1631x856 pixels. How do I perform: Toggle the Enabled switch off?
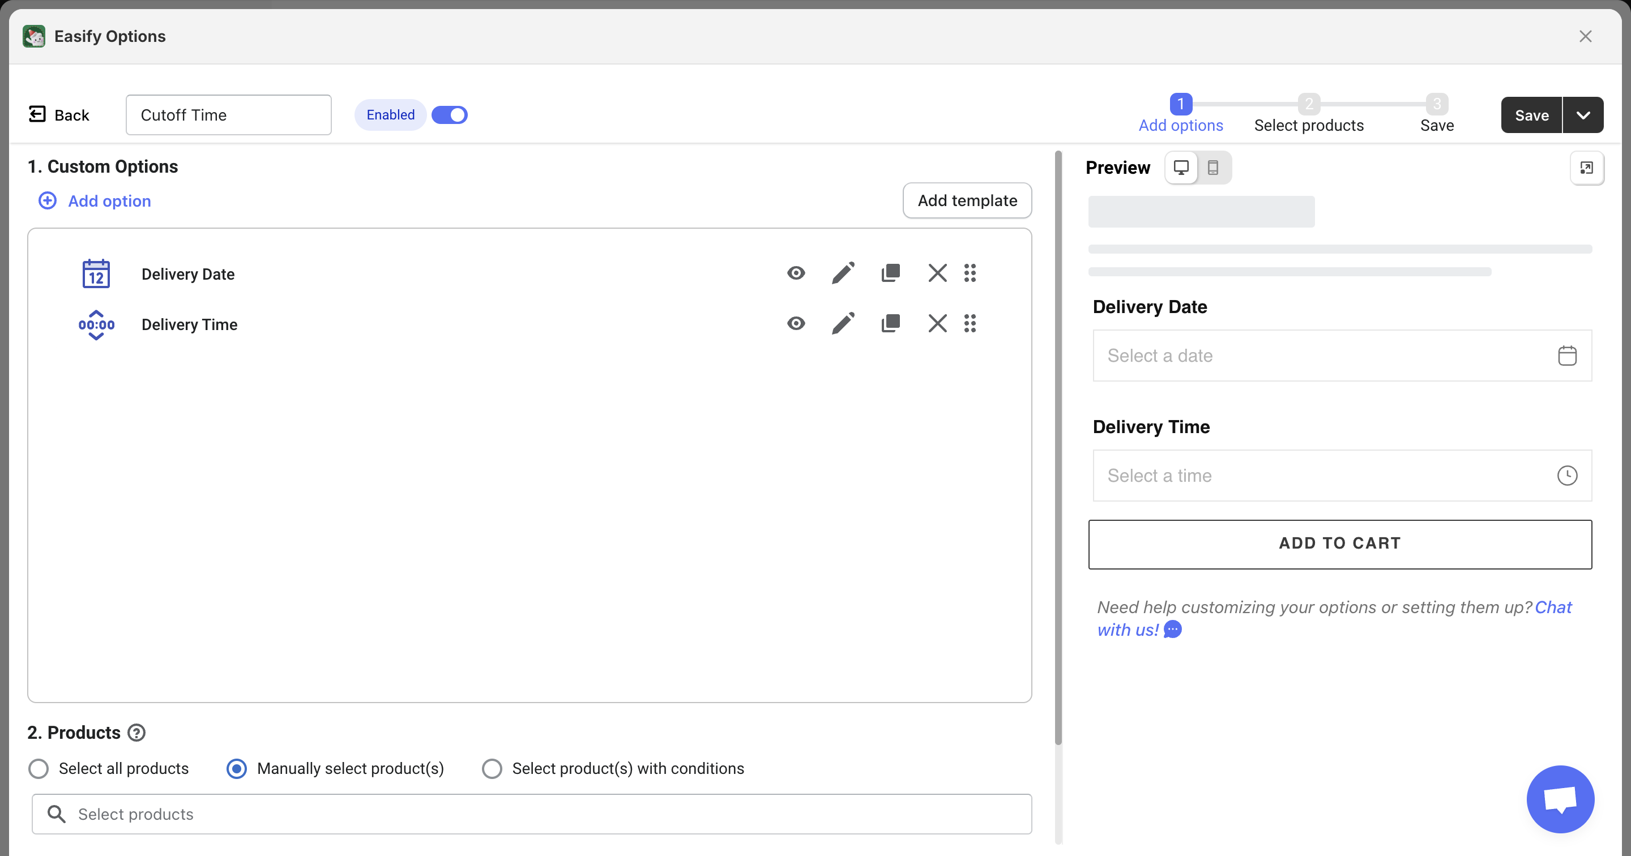click(x=450, y=114)
